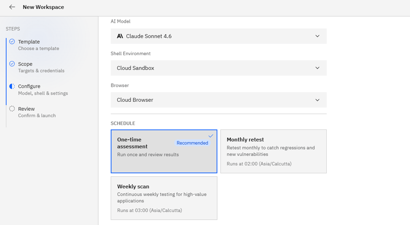Click 'Targets & credentials' subtitle

point(41,71)
